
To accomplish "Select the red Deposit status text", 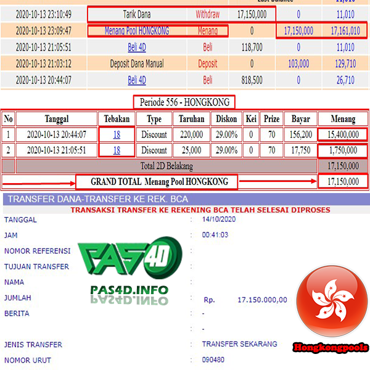I will [208, 64].
